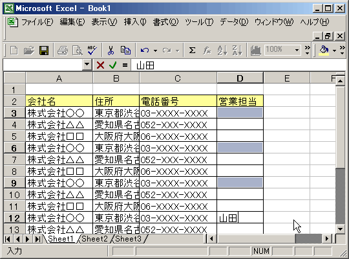Click the 営業担当 header cell

click(x=240, y=101)
